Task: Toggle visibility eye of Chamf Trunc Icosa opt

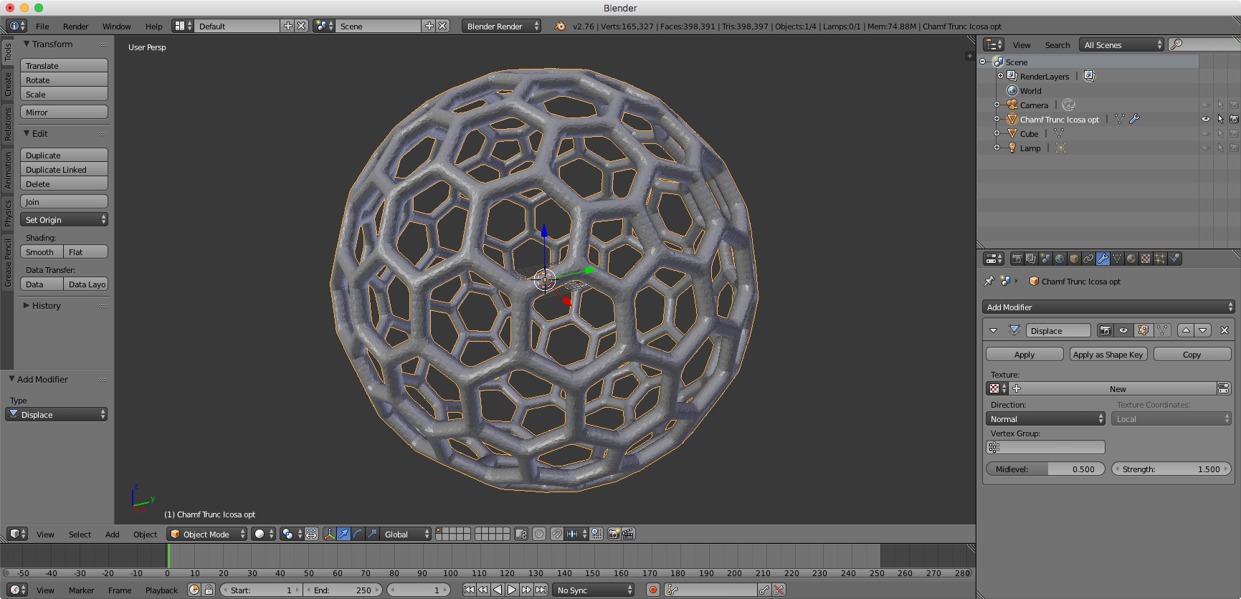Action: pos(1206,120)
